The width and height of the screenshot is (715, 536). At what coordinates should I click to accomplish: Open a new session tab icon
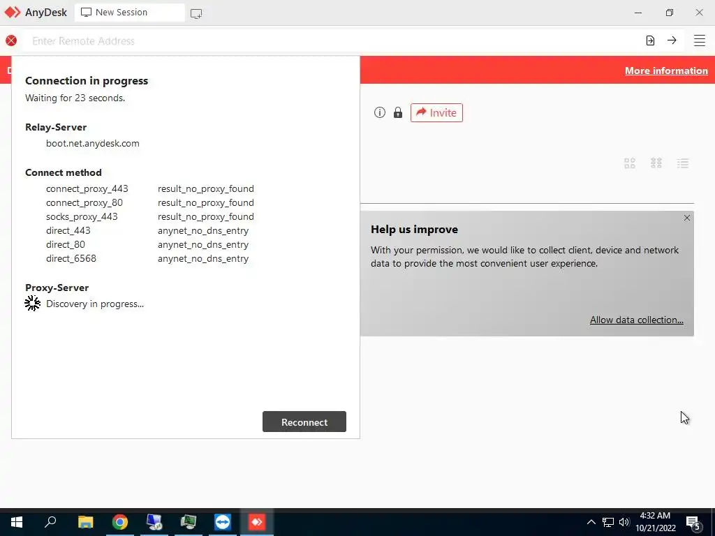(196, 13)
